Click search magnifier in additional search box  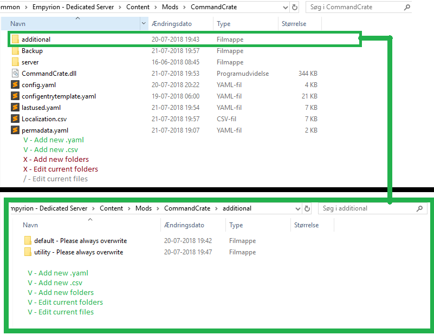(x=419, y=209)
